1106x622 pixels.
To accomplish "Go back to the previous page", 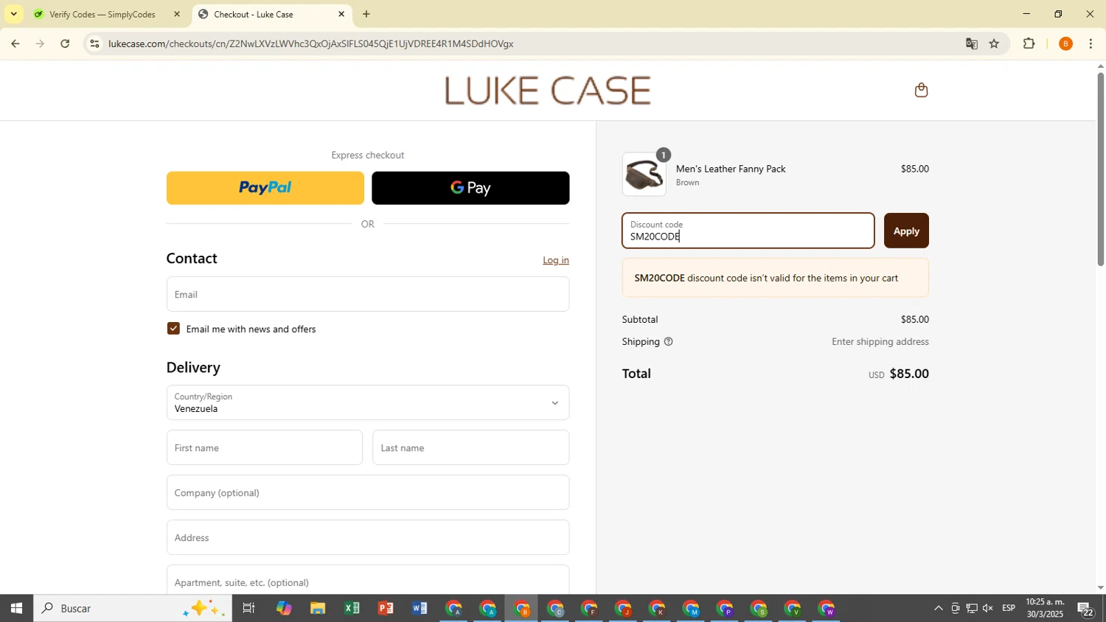I will click(x=15, y=43).
